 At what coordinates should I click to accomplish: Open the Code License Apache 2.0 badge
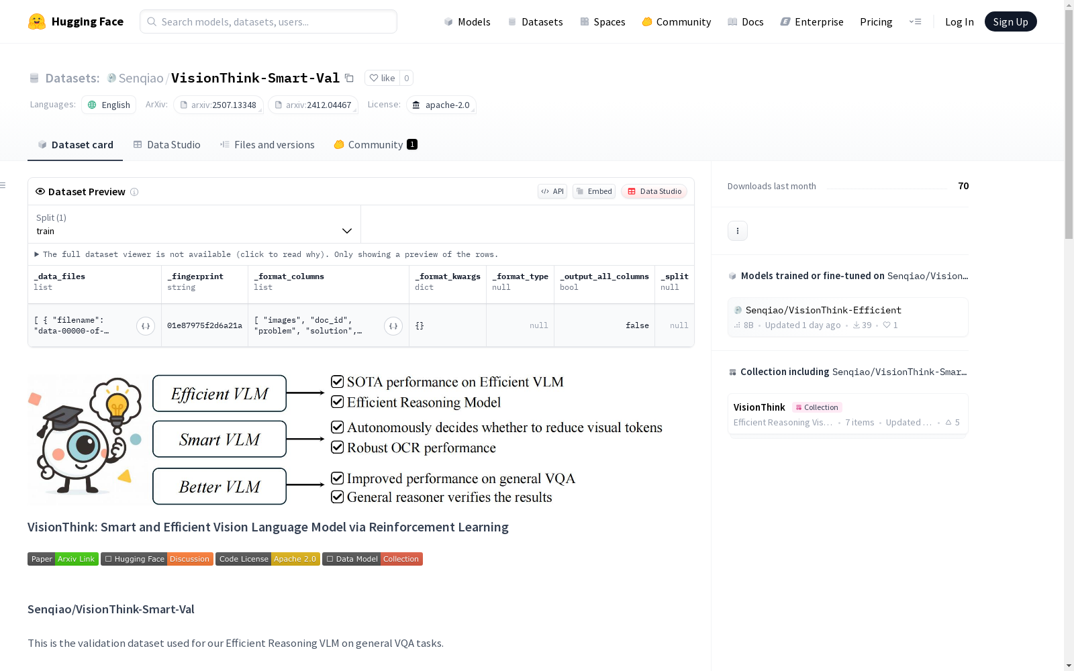click(268, 559)
